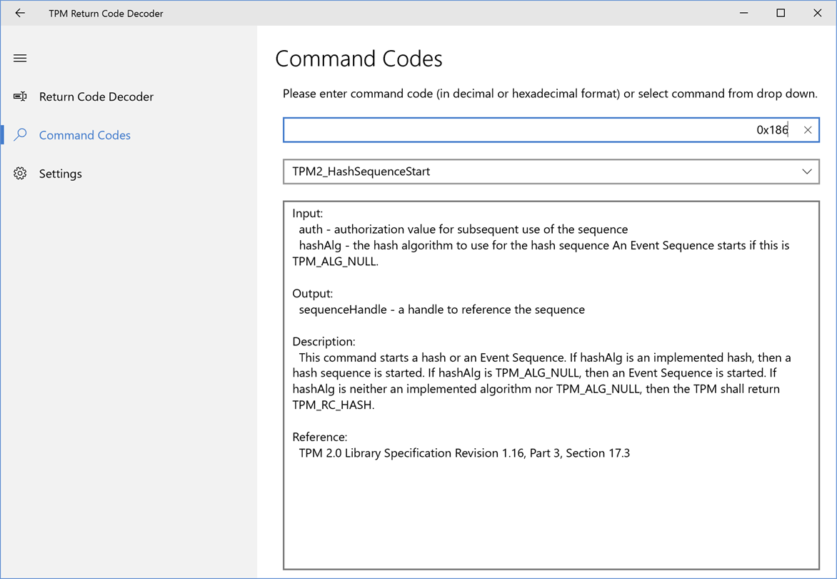Open the TPM2_HashSequenceStart command dropdown
The width and height of the screenshot is (837, 579).
click(543, 172)
